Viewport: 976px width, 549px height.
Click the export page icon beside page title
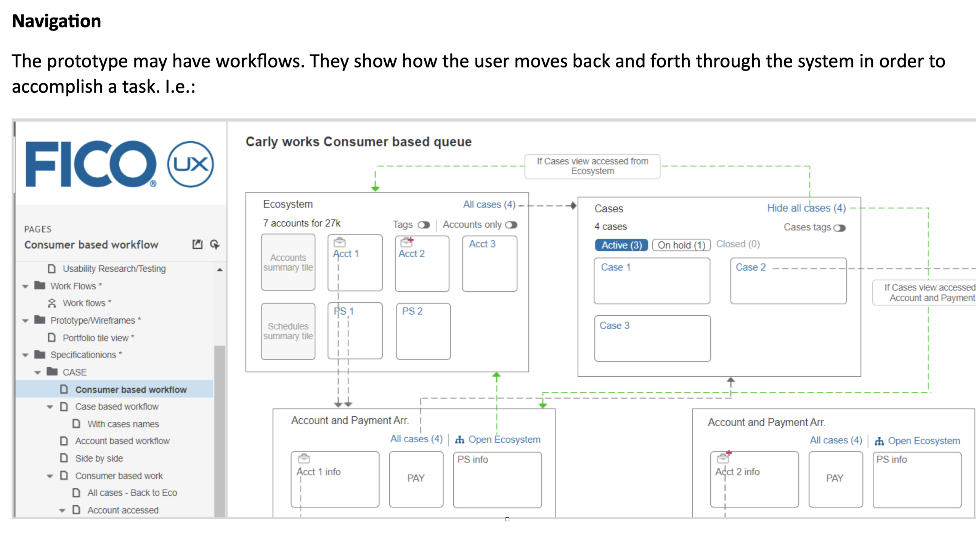[x=197, y=244]
